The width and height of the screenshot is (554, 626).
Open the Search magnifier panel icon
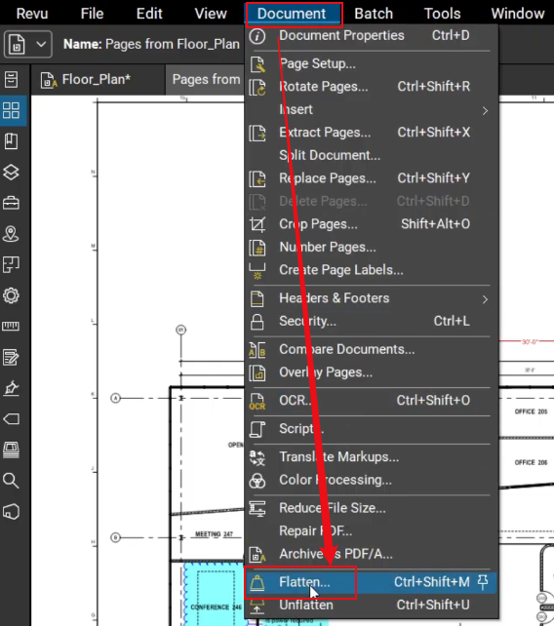click(x=11, y=481)
